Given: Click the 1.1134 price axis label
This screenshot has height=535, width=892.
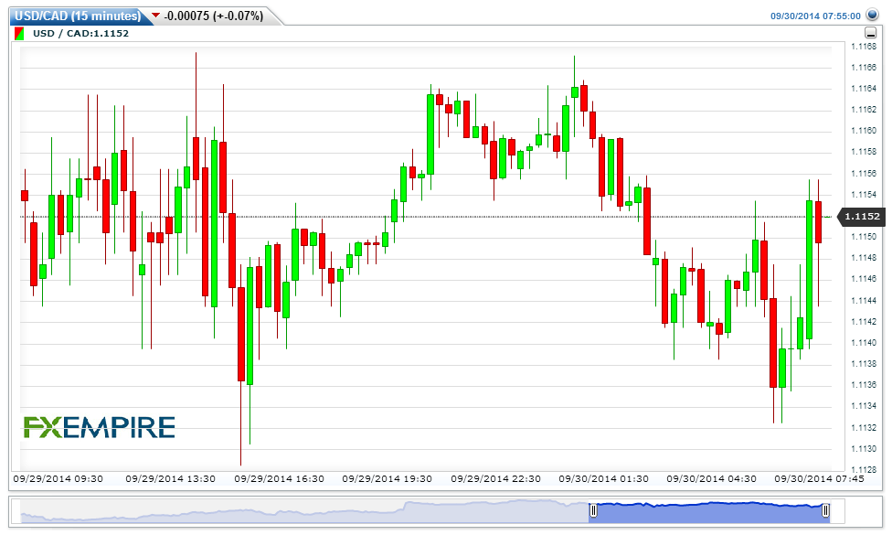Looking at the screenshot, I should coord(864,406).
